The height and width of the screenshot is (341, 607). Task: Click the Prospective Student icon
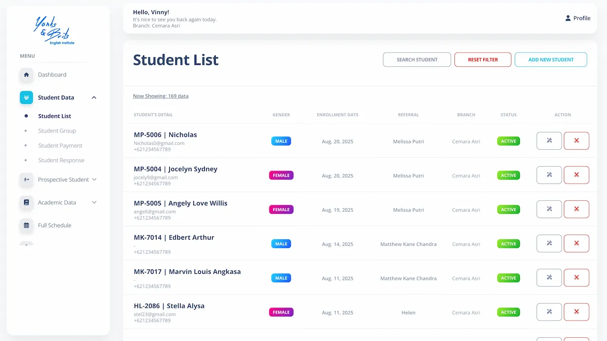(27, 180)
